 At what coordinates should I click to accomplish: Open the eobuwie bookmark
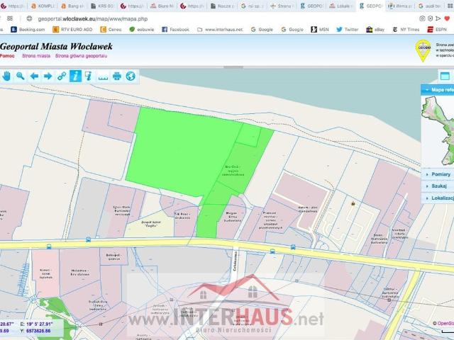click(142, 29)
